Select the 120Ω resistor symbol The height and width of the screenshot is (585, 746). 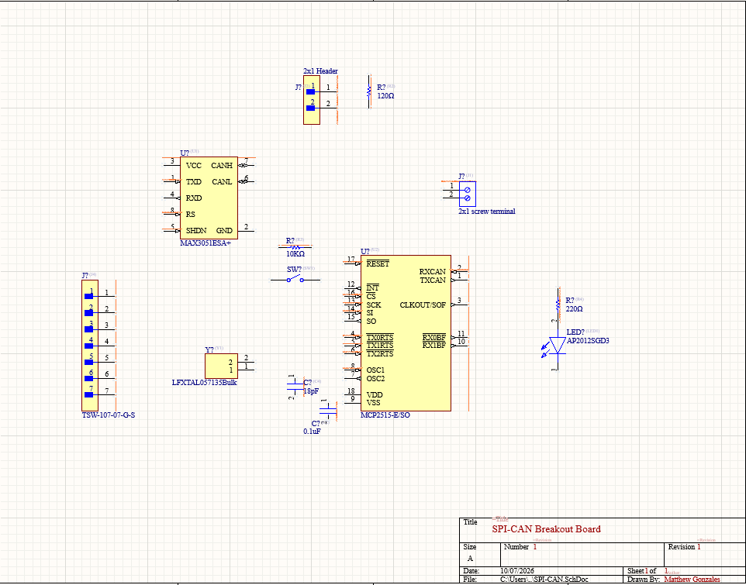[x=369, y=91]
